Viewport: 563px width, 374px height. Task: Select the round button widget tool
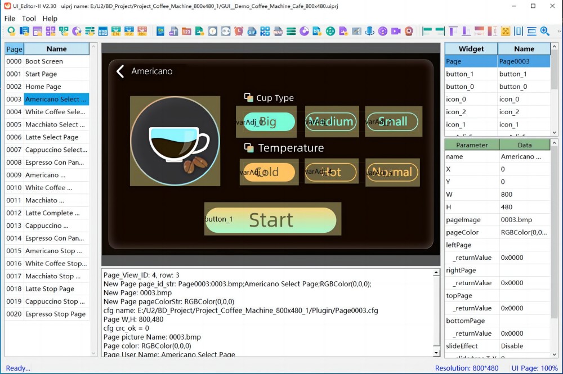click(11, 31)
